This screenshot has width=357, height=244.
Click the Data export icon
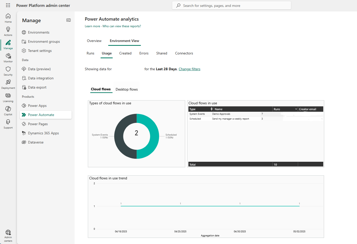coord(24,87)
